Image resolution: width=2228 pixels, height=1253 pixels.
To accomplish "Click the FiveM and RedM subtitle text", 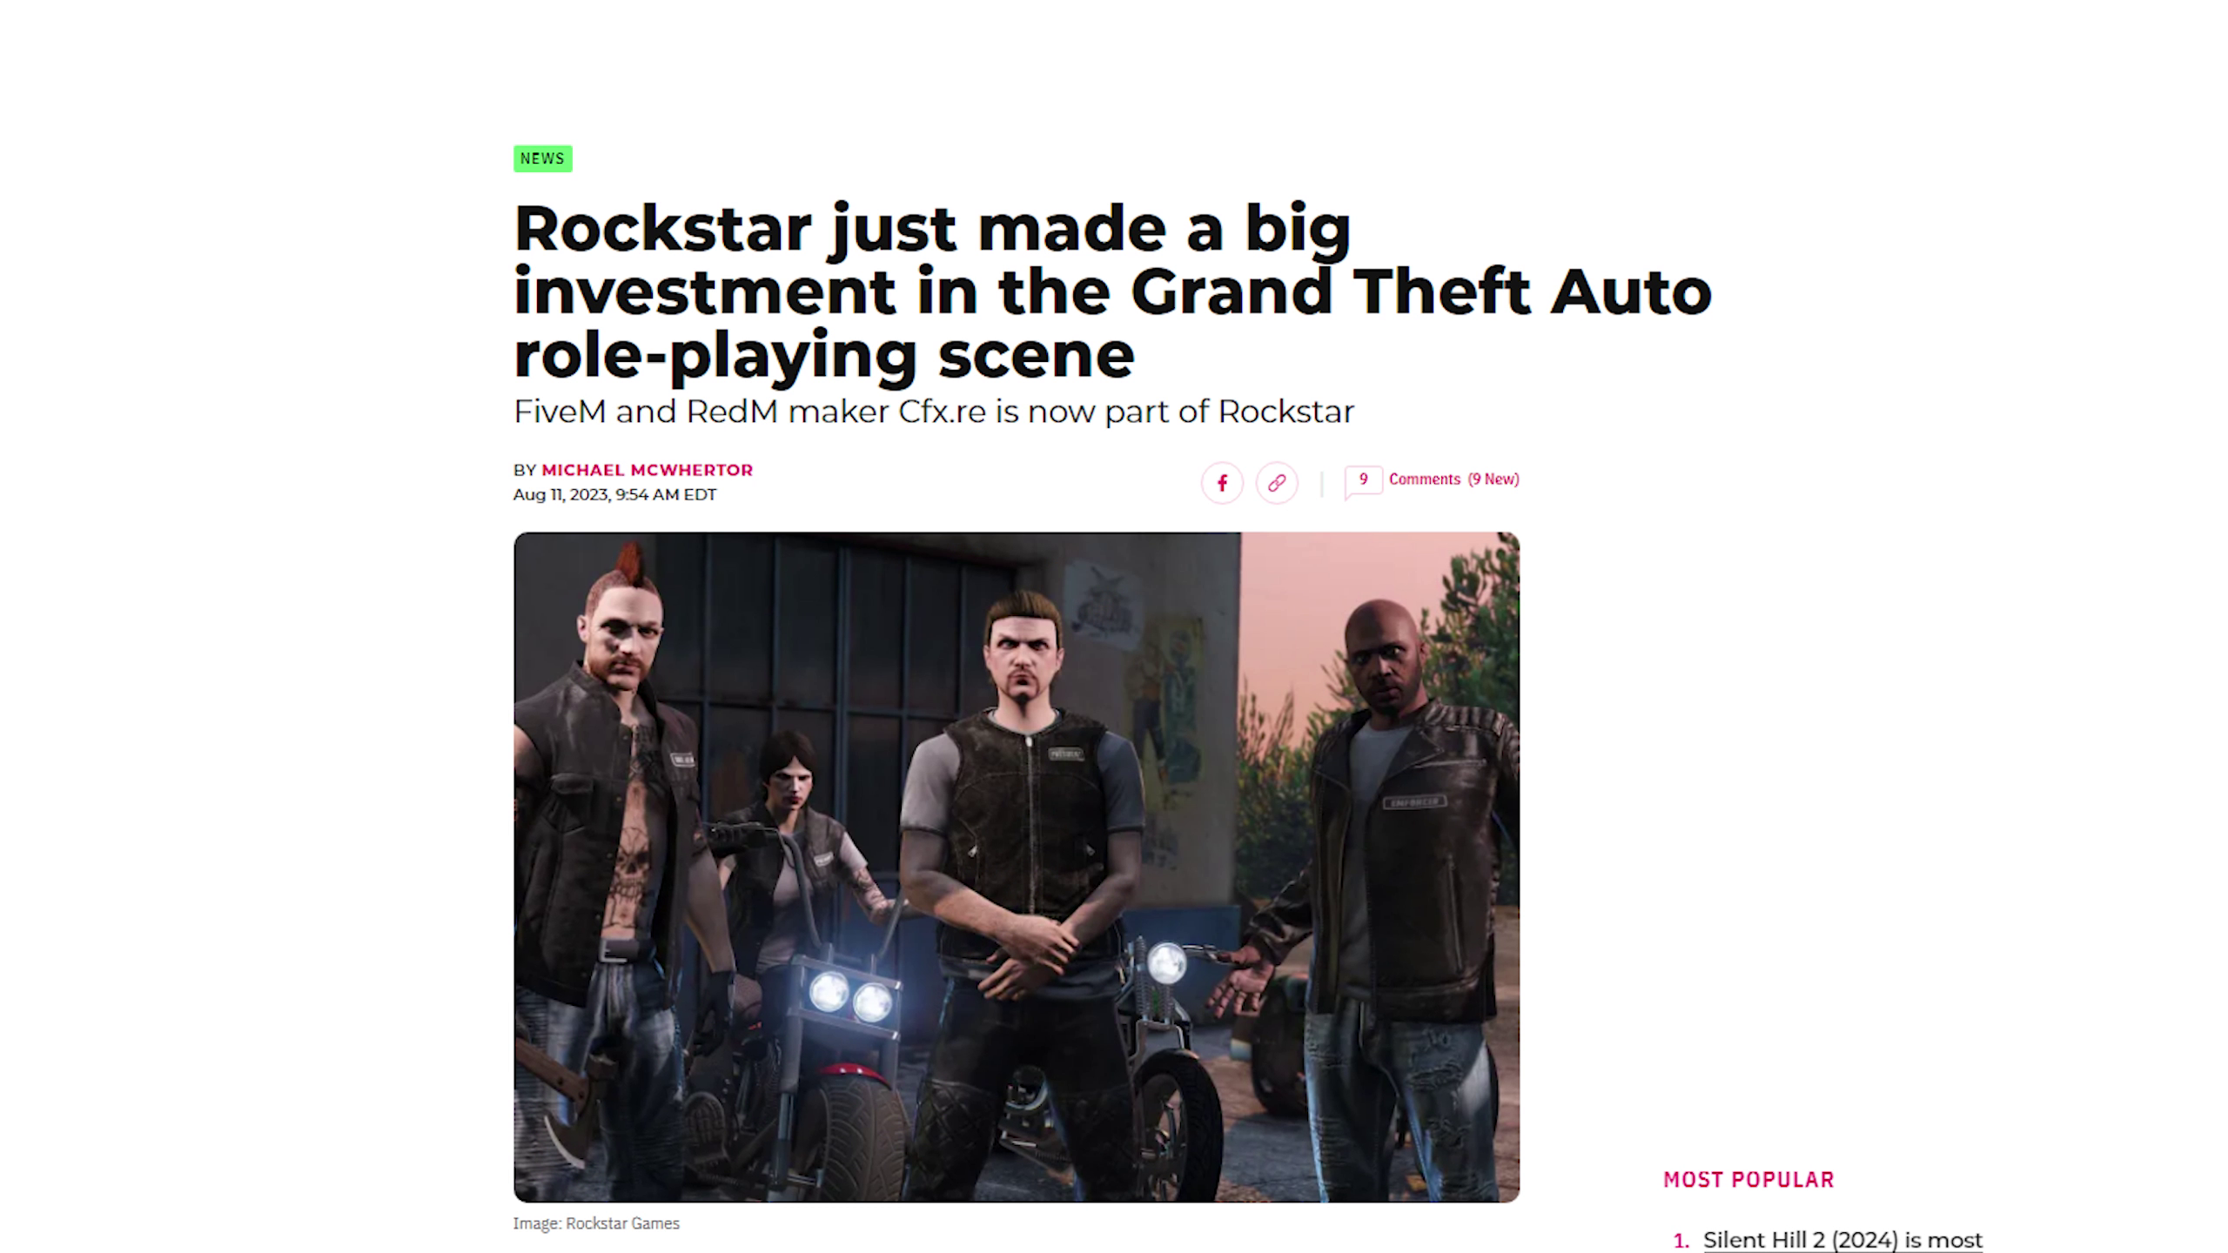I will (934, 412).
